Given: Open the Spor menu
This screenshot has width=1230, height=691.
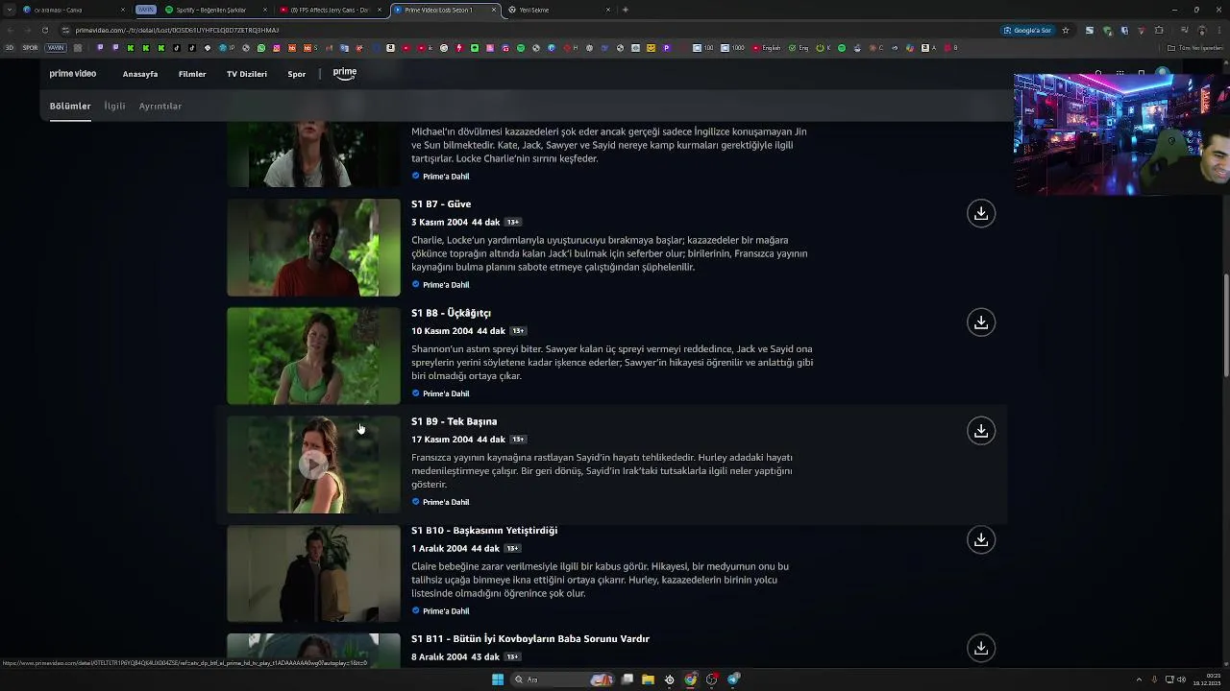Looking at the screenshot, I should coord(297,74).
